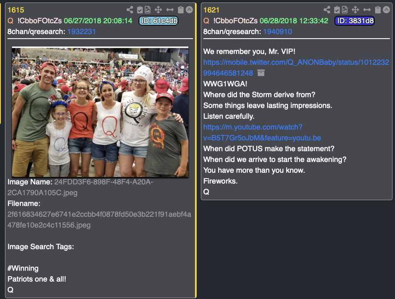395x299 pixels.
Task: Collapse post 1615 with the circled up arrow
Action: [189, 10]
